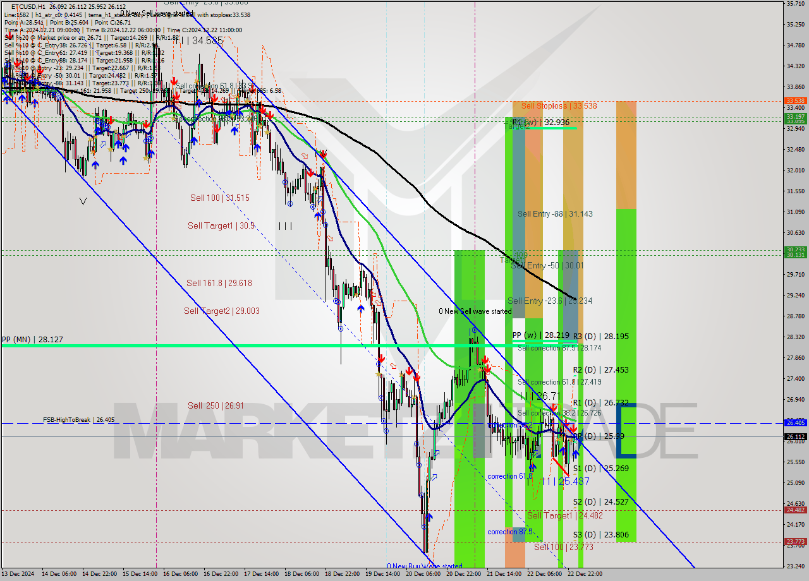This screenshot has height=581, width=809.
Task: Select the Sell correction 38.2 | 26.726 label
Action: pos(559,413)
